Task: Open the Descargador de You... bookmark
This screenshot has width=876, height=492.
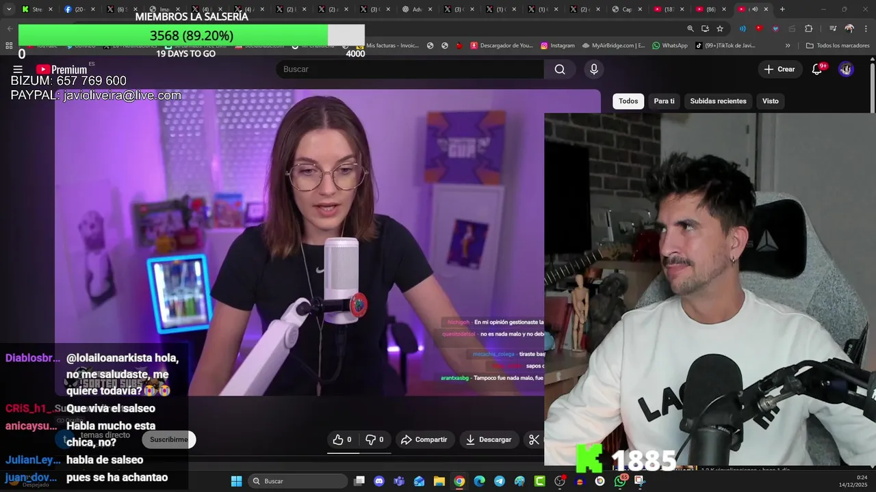Action: (x=502, y=46)
